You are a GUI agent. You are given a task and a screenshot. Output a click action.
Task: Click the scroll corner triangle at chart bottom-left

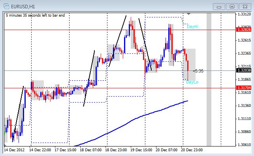(x=5, y=145)
